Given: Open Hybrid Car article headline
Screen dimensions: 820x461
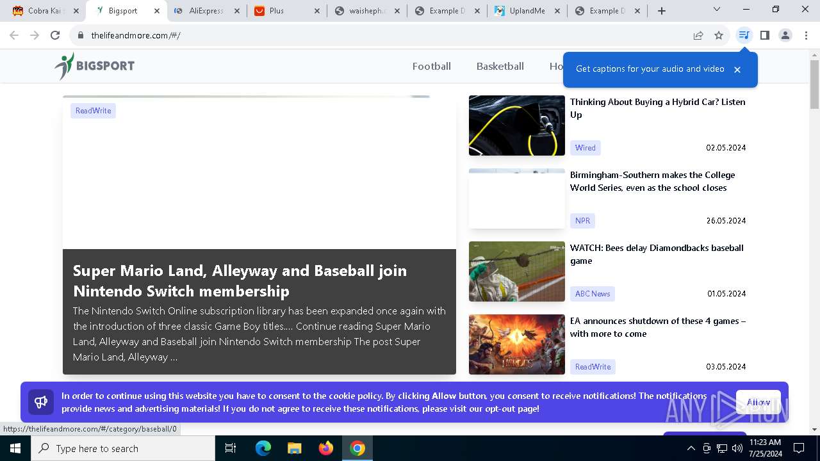Looking at the screenshot, I should coord(658,108).
